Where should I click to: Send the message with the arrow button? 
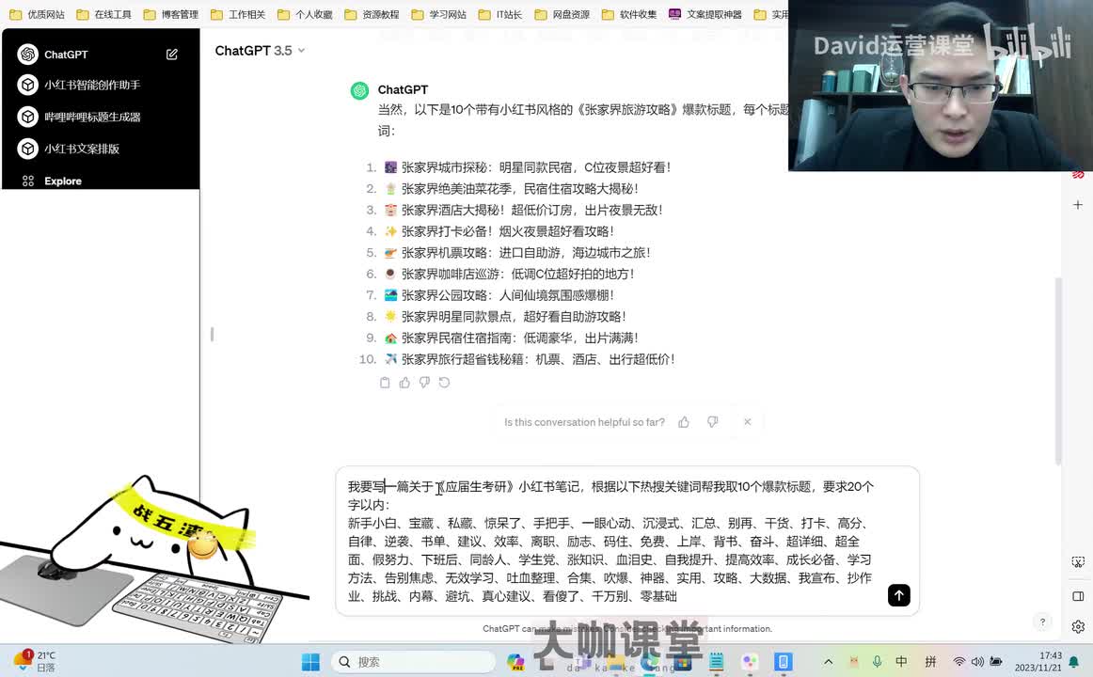(898, 595)
